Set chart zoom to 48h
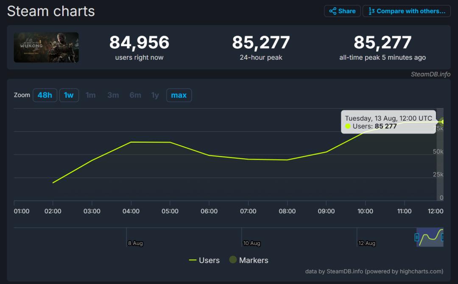This screenshot has width=458, height=284. tap(45, 95)
